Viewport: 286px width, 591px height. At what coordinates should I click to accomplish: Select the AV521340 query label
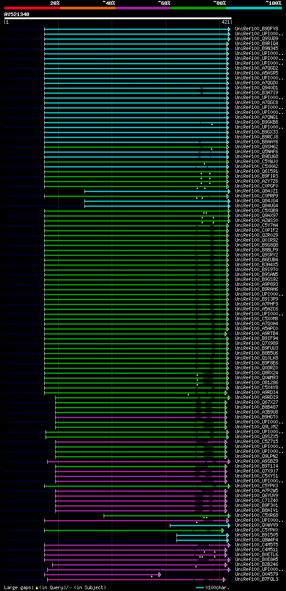click(17, 14)
